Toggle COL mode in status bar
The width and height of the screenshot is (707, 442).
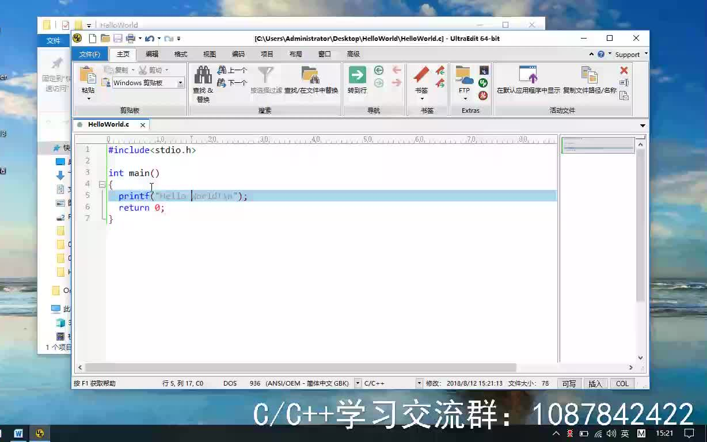coord(622,383)
